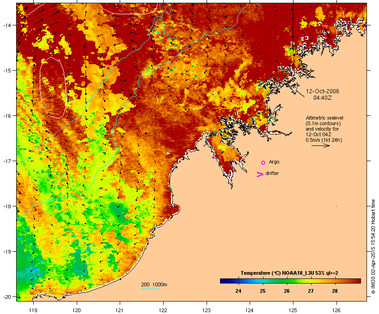Image resolution: width=379 pixels, height=314 pixels.
Task: Click the colorbar tick label 24
Action: click(238, 291)
